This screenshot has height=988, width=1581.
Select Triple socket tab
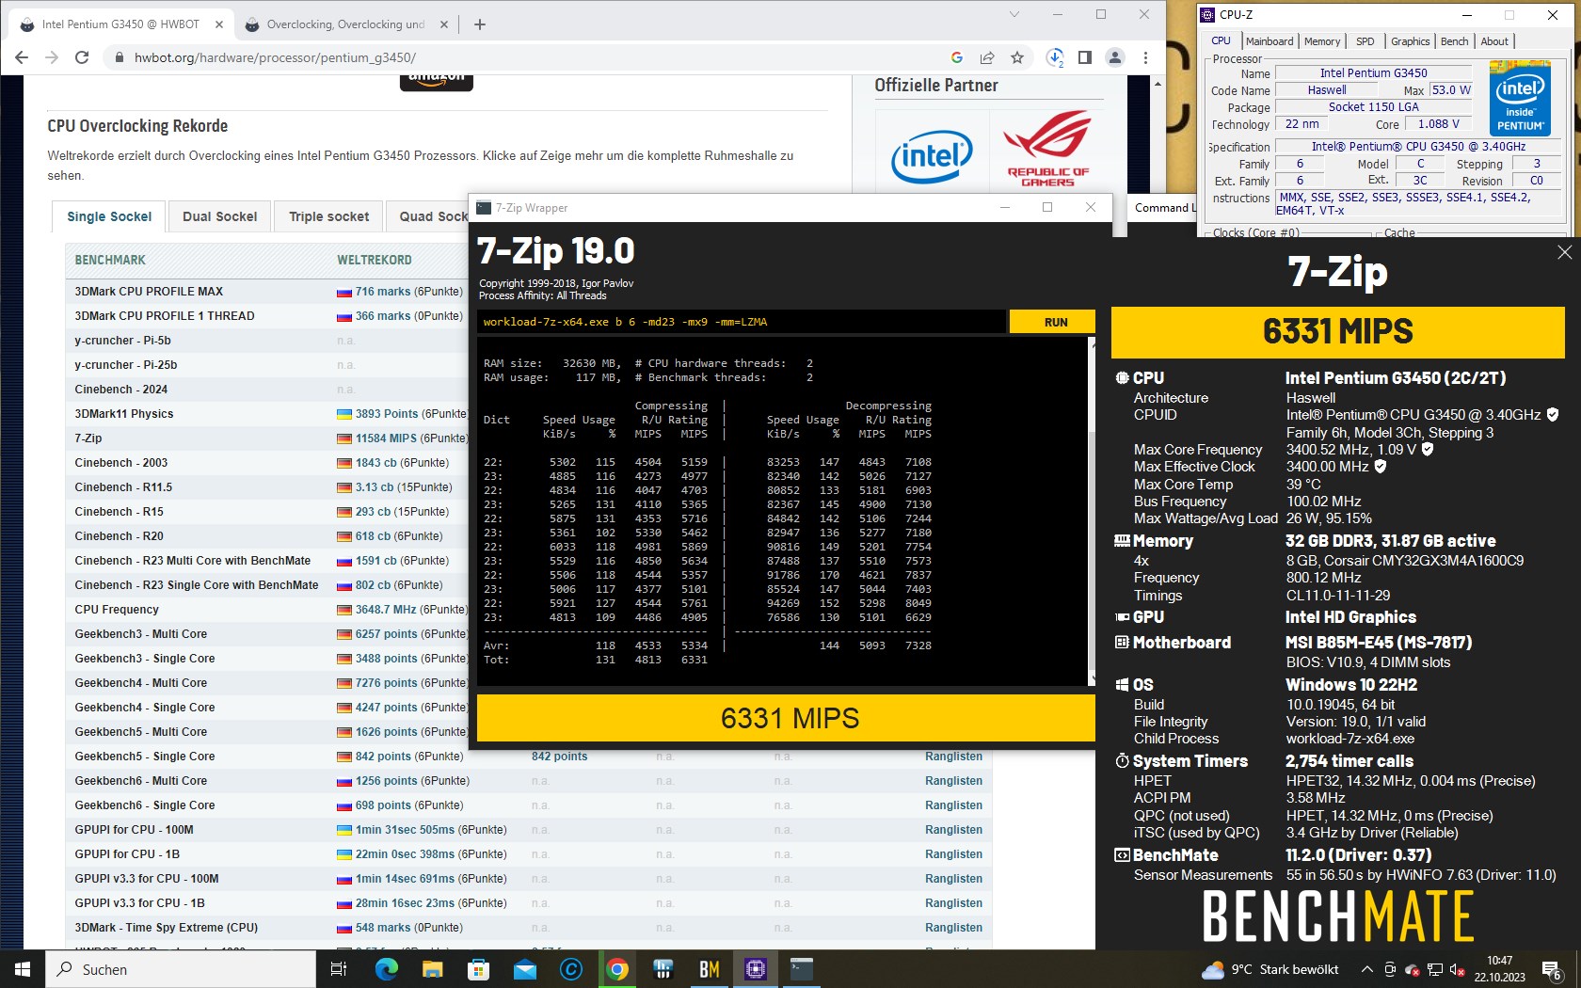pyautogui.click(x=328, y=216)
